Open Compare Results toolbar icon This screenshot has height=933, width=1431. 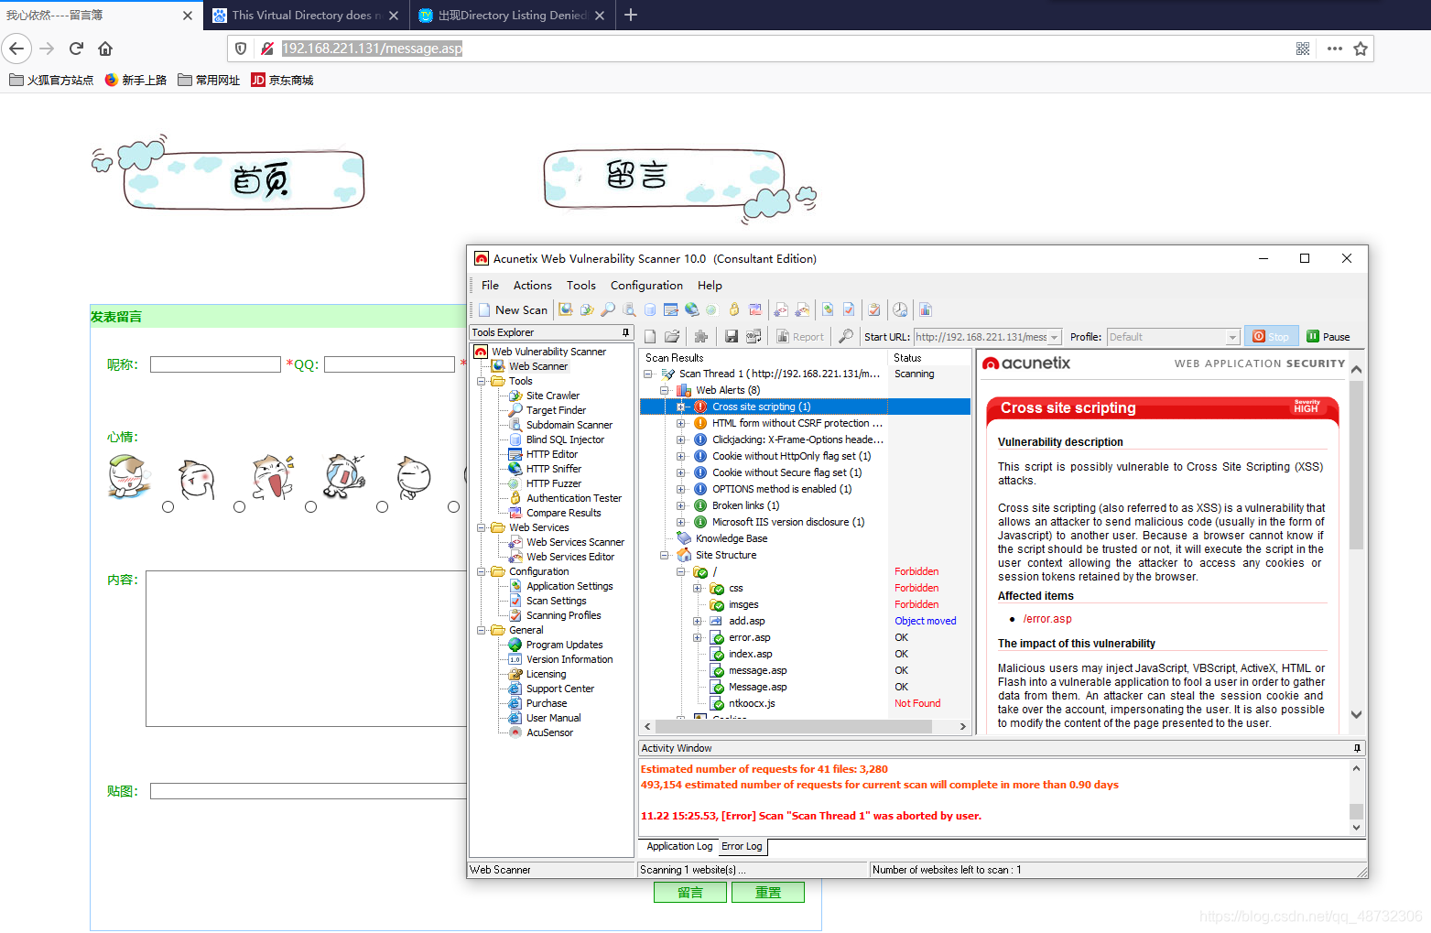click(755, 309)
